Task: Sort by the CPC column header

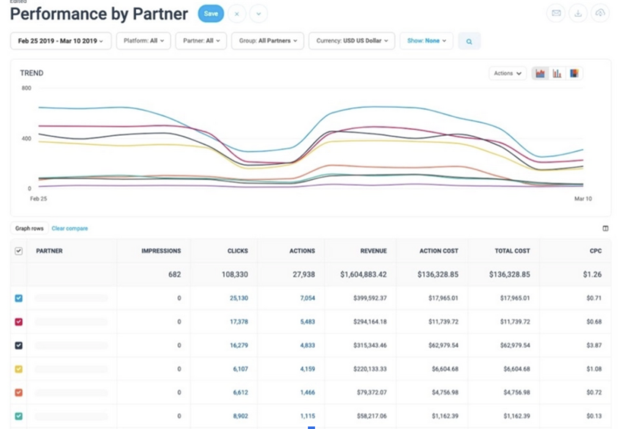Action: coord(595,251)
